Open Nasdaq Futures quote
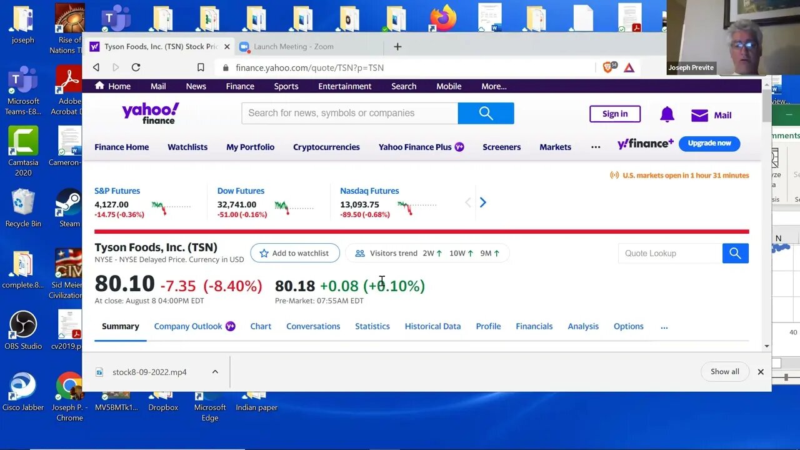 point(369,191)
